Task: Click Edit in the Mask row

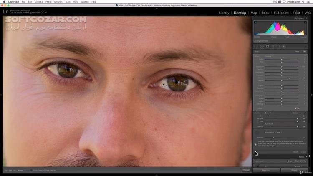Action: tap(304, 51)
